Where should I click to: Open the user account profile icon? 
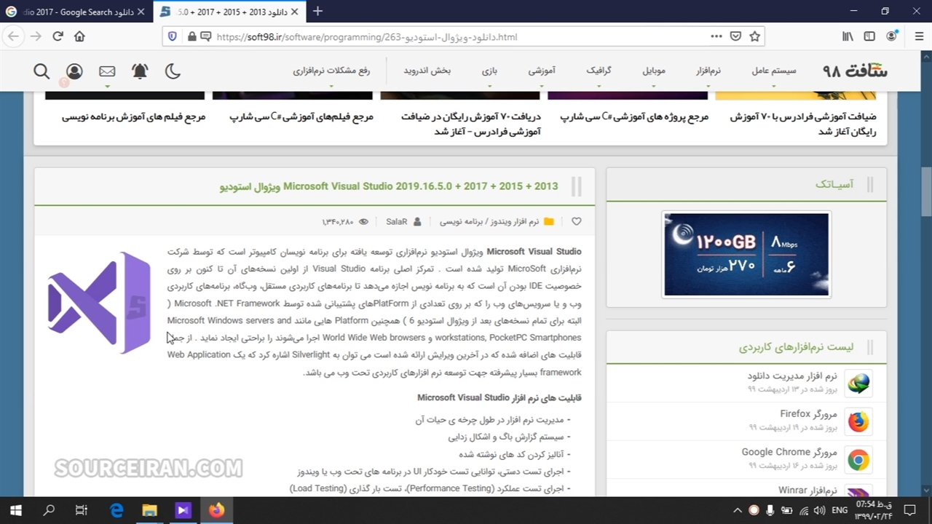coord(74,71)
